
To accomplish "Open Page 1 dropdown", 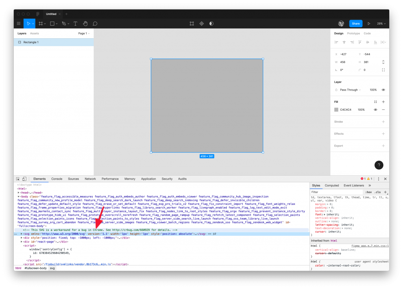I will [x=84, y=33].
